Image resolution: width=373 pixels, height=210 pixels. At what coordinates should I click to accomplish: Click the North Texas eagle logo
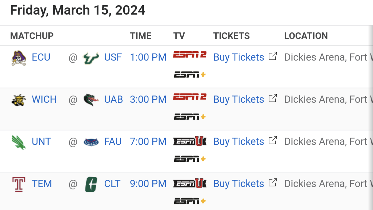19,142
